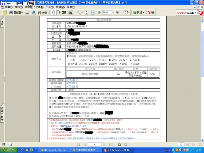Save a copy via floppy disk icon

click(11, 12)
